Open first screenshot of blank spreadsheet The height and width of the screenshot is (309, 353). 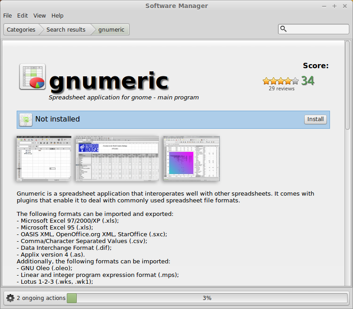tap(44, 159)
